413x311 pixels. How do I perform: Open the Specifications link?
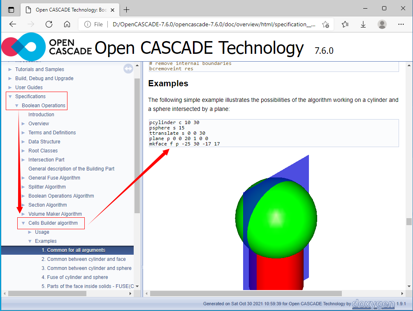(x=30, y=97)
